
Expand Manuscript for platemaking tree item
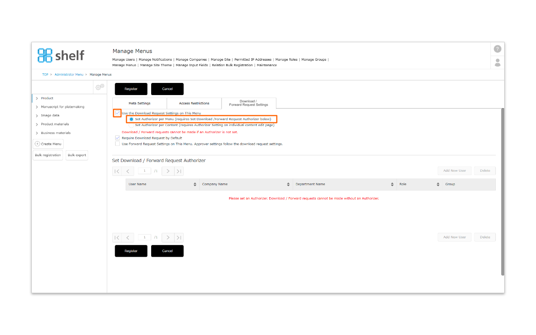37,107
